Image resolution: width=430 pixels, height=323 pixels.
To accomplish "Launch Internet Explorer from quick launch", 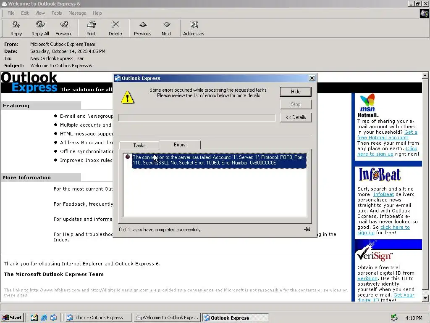I will (x=44, y=318).
